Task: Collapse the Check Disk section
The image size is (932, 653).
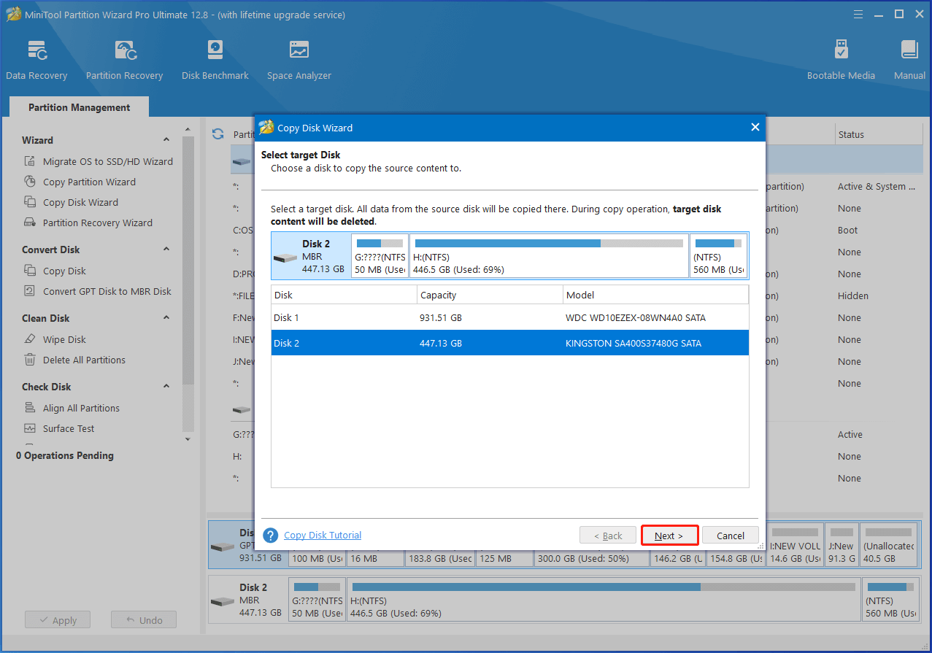Action: tap(166, 387)
